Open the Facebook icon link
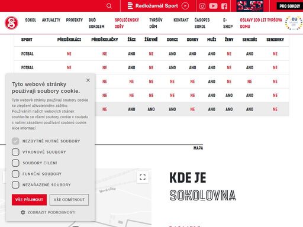 (x=224, y=6)
